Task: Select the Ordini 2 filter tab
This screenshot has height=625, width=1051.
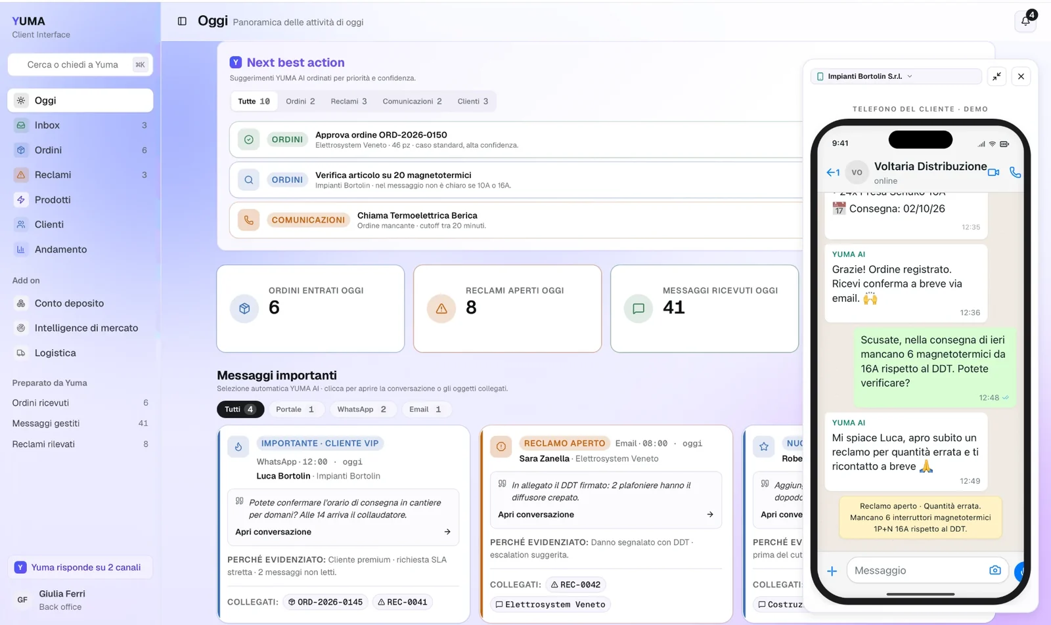Action: click(300, 101)
